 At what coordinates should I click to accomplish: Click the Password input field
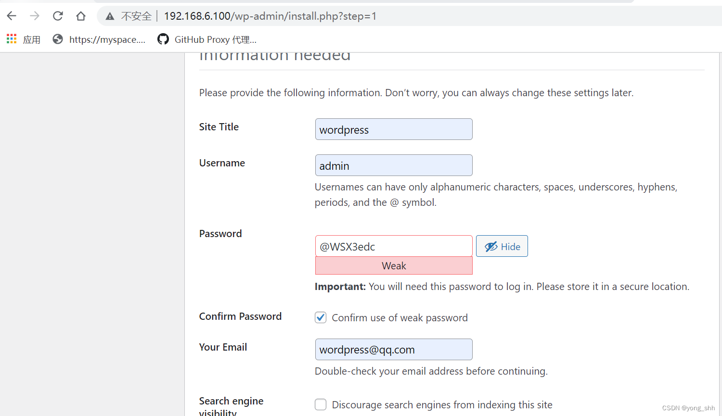click(394, 246)
